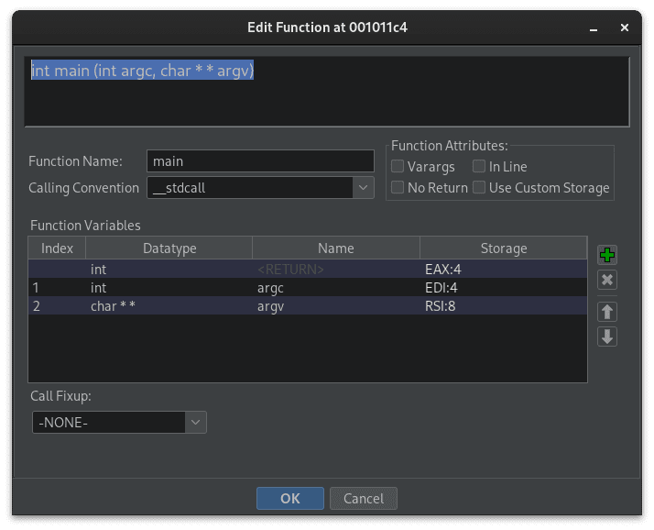This screenshot has height=530, width=654.
Task: Click the char * * datatype cell
Action: 169,305
